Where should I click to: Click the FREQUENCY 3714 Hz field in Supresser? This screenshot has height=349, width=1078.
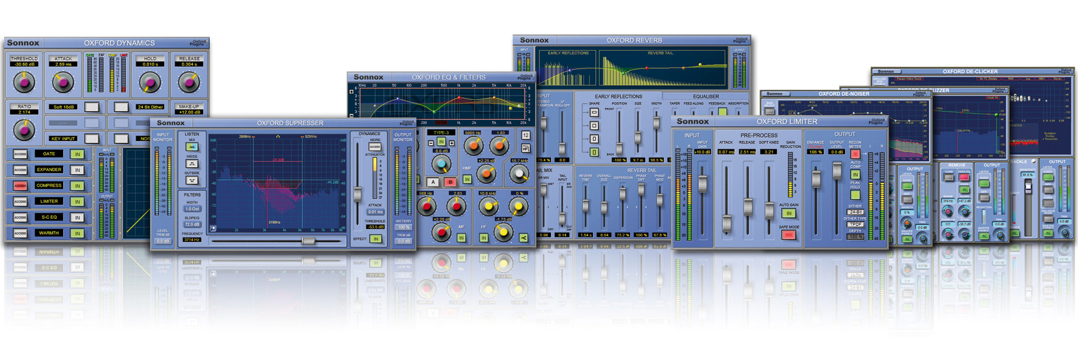click(192, 240)
